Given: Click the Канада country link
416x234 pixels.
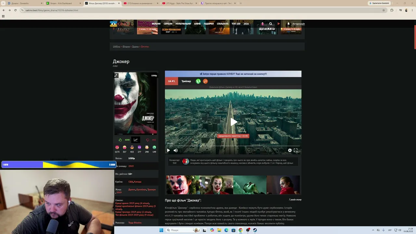Looking at the screenshot, I should 137,182.
